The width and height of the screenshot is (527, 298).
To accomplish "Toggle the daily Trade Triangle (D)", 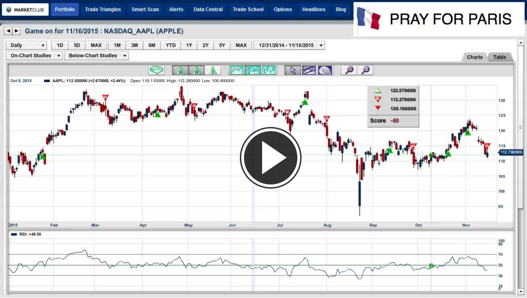I will (213, 70).
